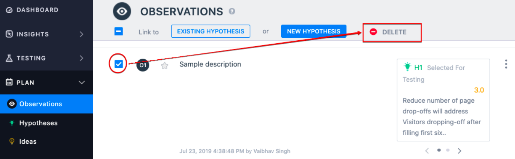This screenshot has width=515, height=159.
Task: Toggle the select-all checkbox in toolbar
Action: pyautogui.click(x=119, y=31)
